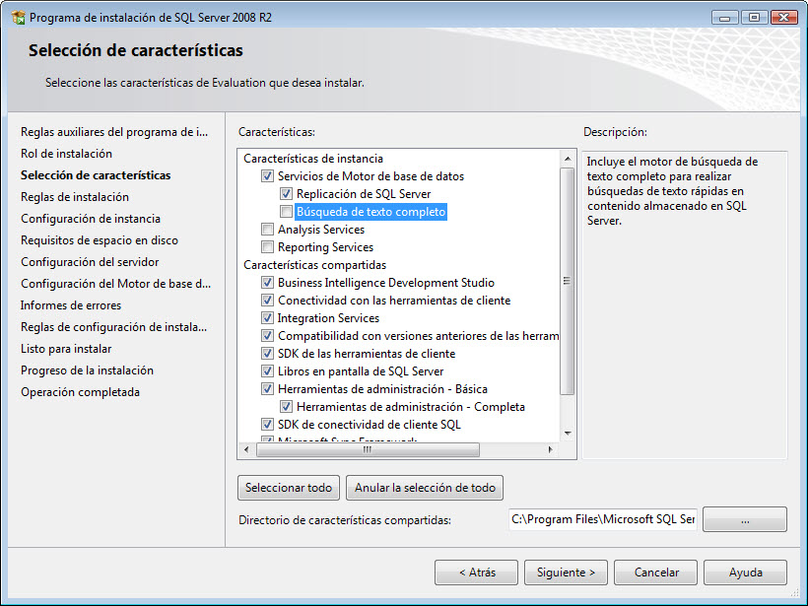Click the shared features directory path field

[602, 519]
